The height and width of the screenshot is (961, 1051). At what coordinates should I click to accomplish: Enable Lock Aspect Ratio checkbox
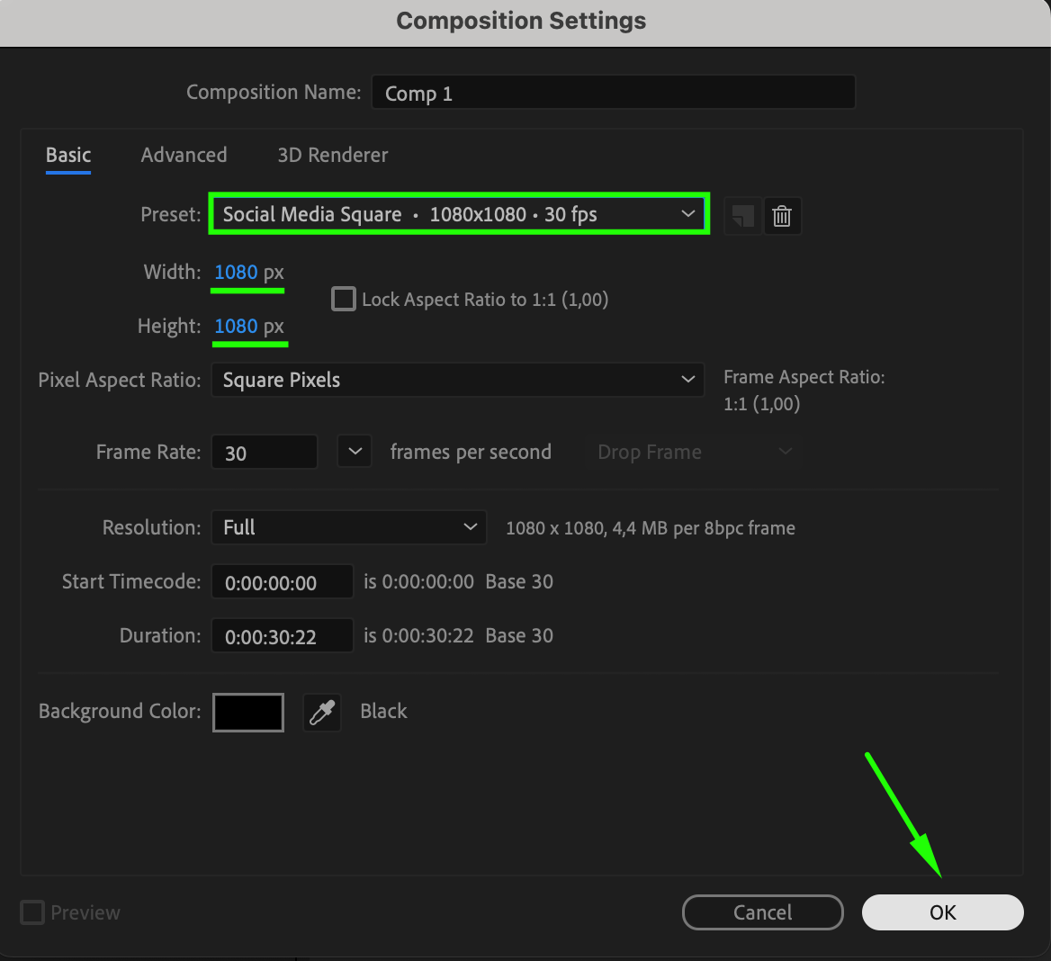click(344, 299)
